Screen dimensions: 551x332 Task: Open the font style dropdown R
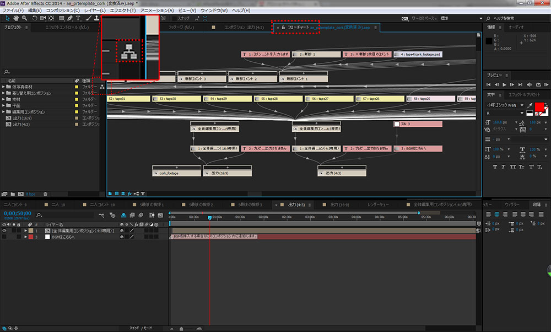(x=505, y=113)
